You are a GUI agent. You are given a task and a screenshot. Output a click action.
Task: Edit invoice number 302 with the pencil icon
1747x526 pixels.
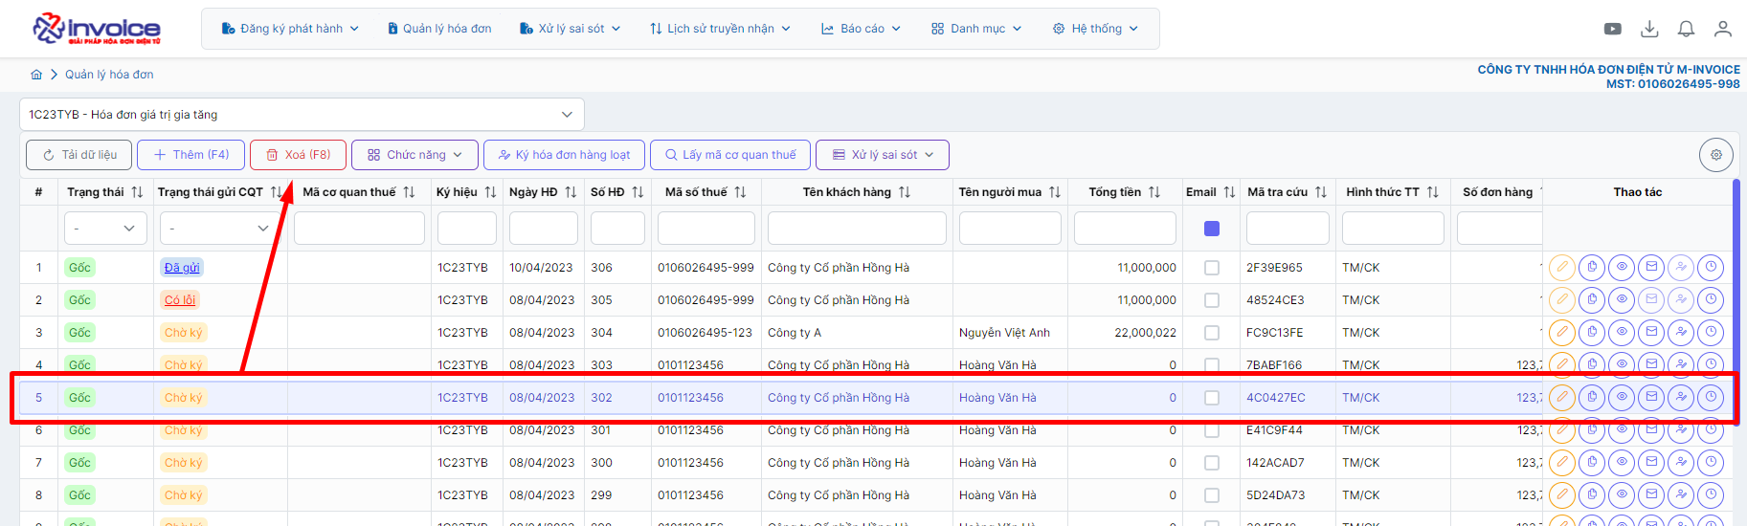click(x=1562, y=398)
